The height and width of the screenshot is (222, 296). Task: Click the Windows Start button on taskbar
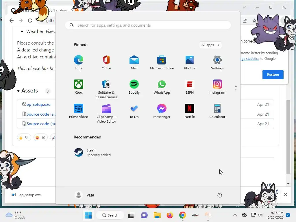[88, 215]
